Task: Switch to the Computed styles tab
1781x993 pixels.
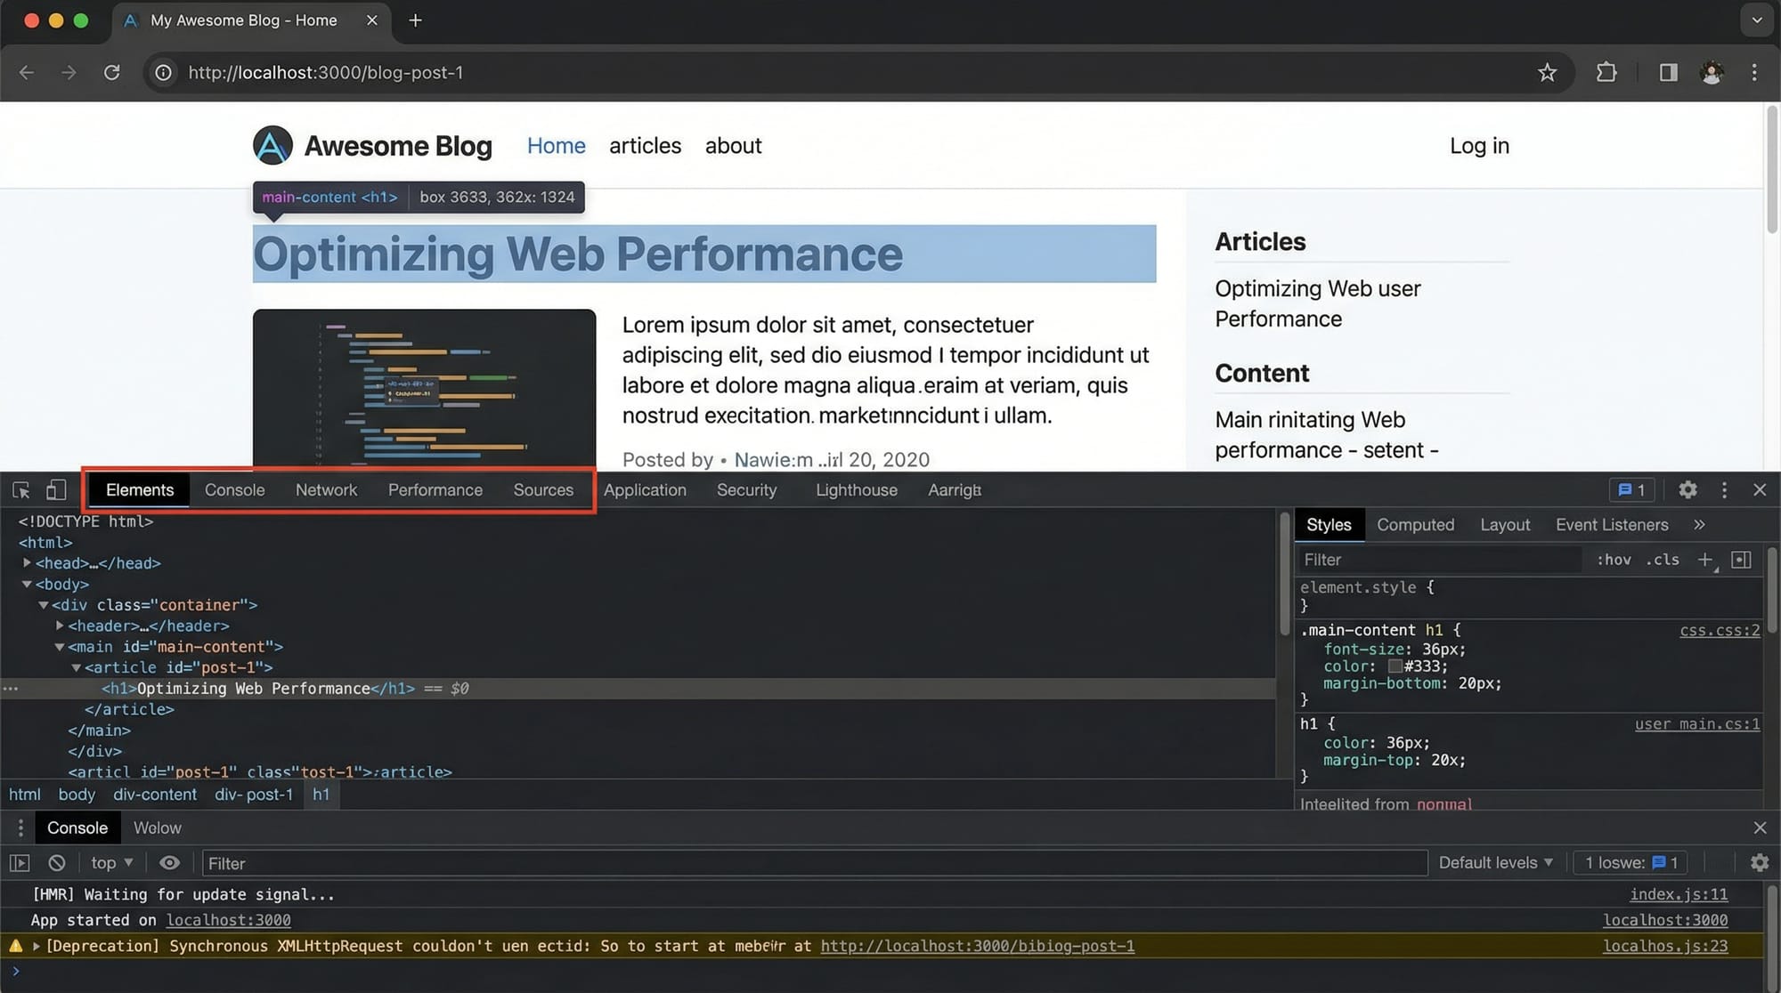Action: point(1415,524)
